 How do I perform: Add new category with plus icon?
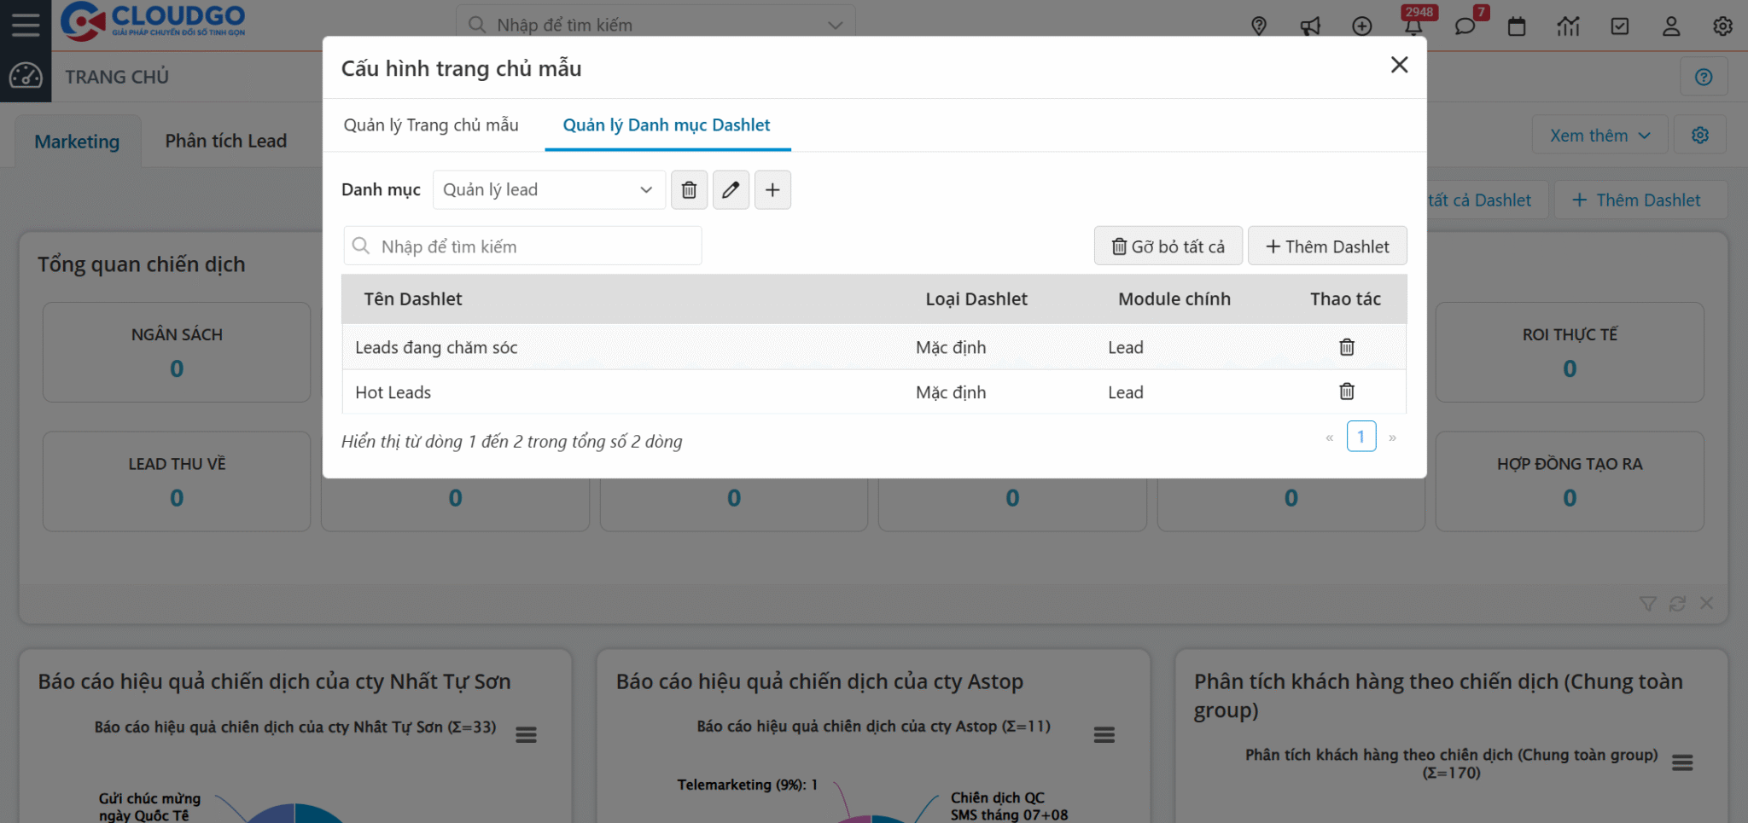[x=772, y=189]
